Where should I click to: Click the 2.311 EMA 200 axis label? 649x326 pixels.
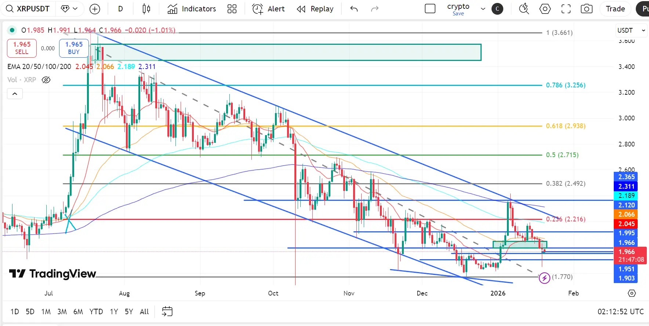(626, 186)
